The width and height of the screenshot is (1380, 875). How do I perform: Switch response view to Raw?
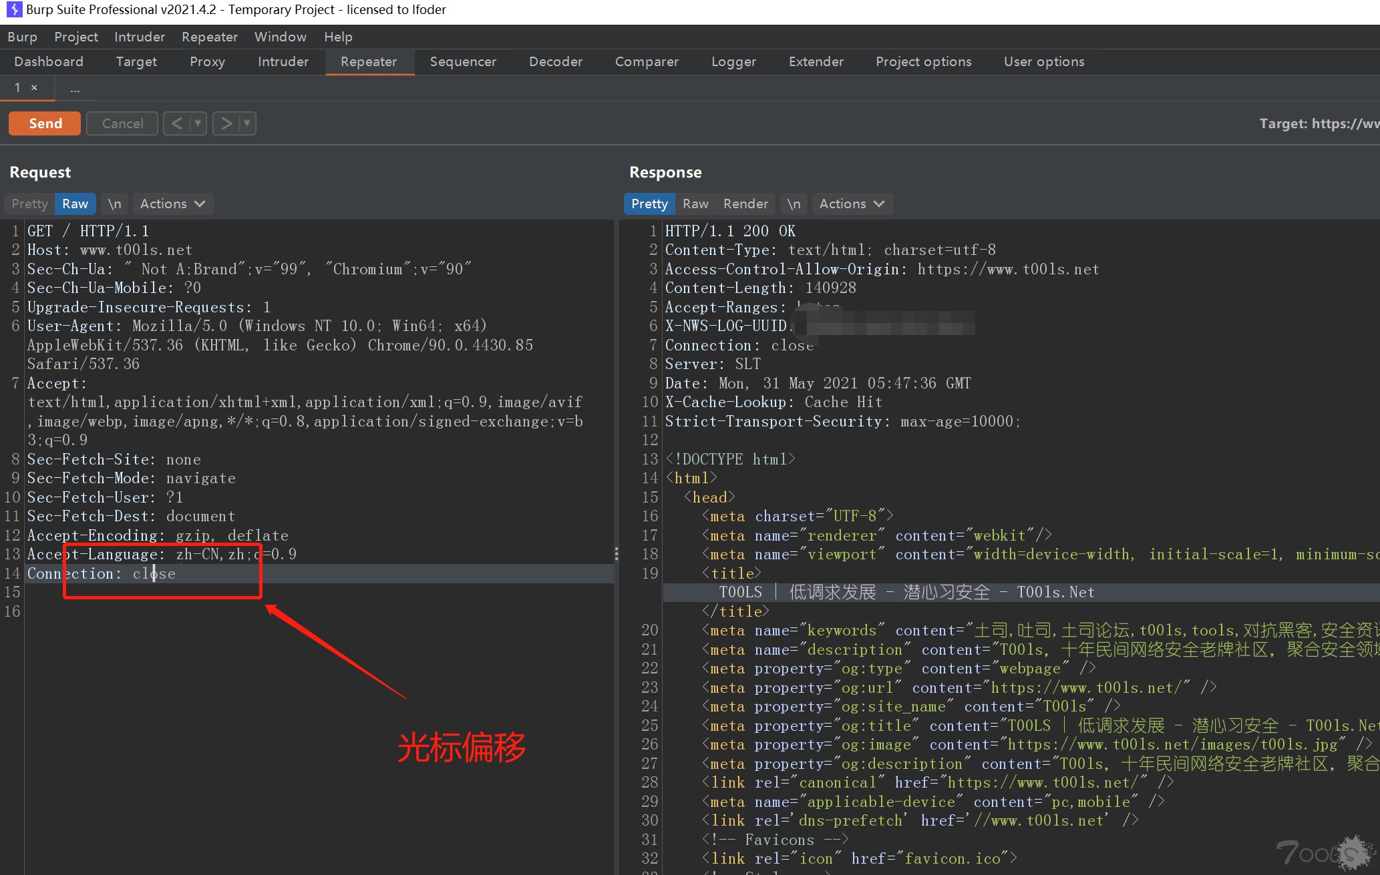(x=695, y=204)
